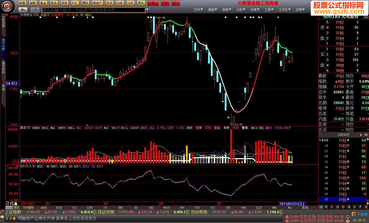Open the 委托 trading button
The width and height of the screenshot is (369, 223).
pyautogui.click(x=141, y=3)
